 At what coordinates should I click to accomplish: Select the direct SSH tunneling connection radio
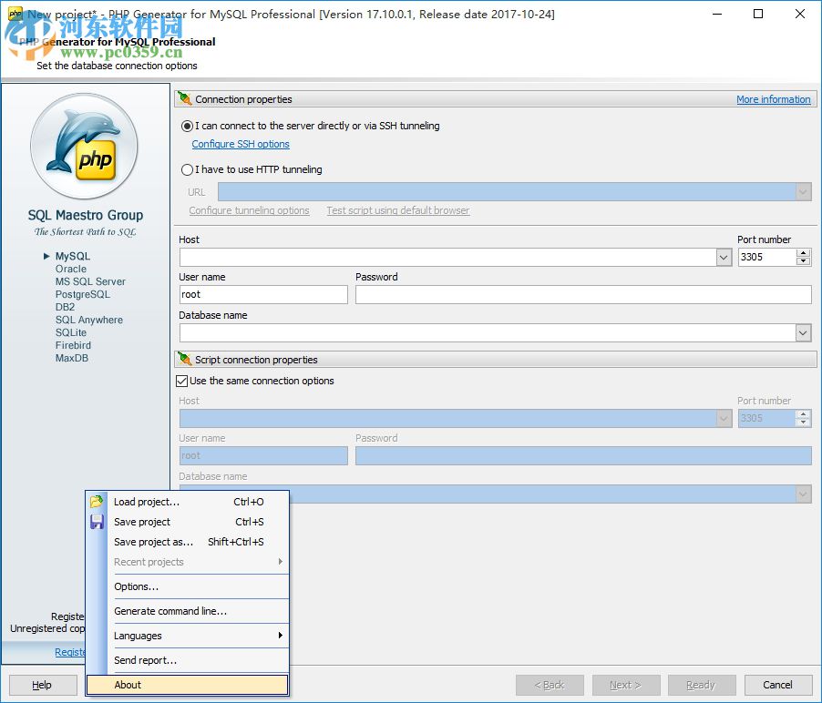click(185, 127)
